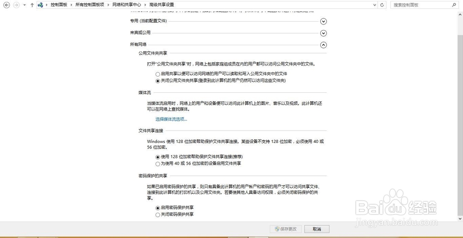Click the search magnifier icon

[x=454, y=5]
